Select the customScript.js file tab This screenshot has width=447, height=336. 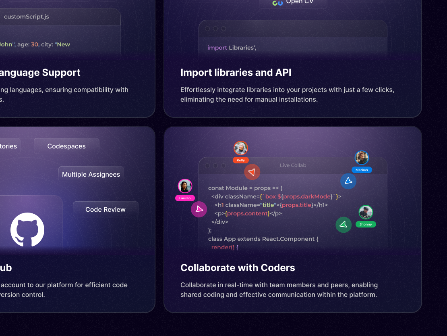coord(26,17)
